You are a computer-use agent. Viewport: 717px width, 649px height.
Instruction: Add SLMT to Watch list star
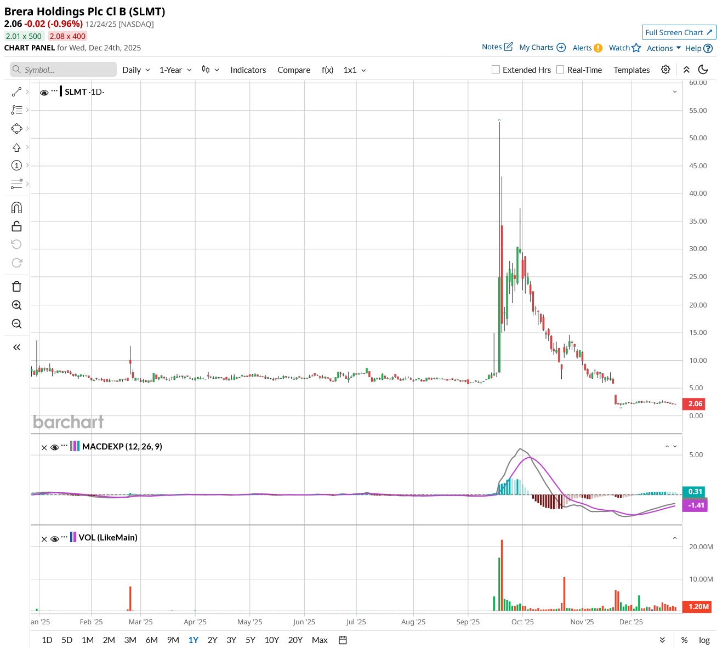[625, 48]
